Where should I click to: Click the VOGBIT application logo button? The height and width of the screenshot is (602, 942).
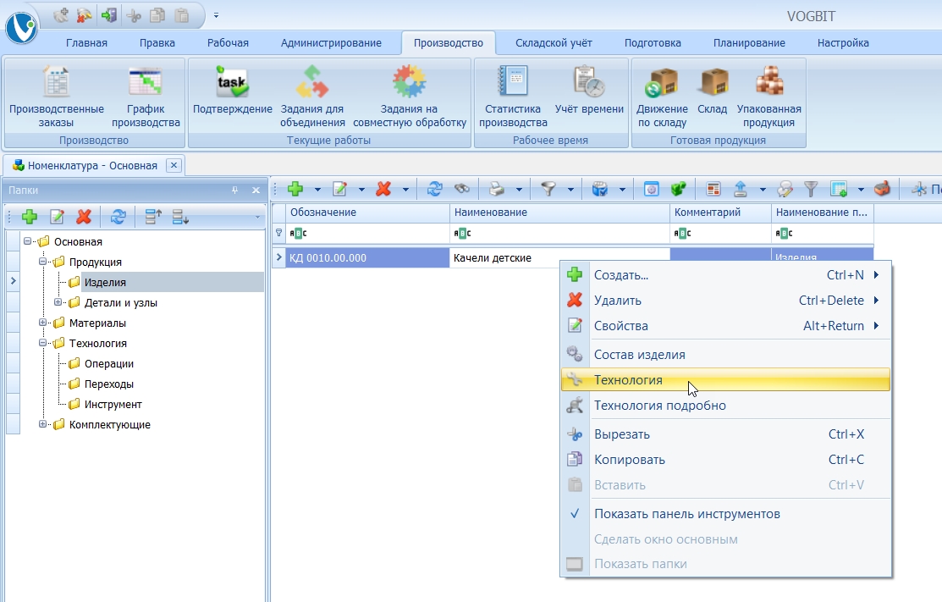coord(22,28)
